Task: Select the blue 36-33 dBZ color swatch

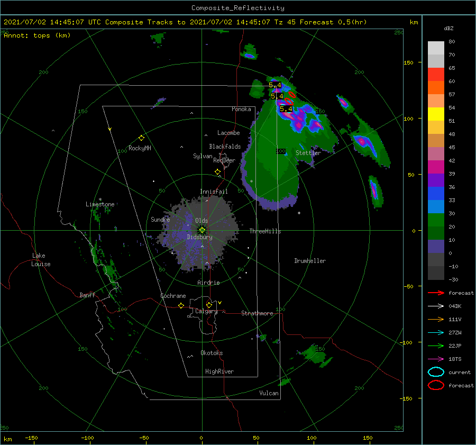Action: (436, 194)
